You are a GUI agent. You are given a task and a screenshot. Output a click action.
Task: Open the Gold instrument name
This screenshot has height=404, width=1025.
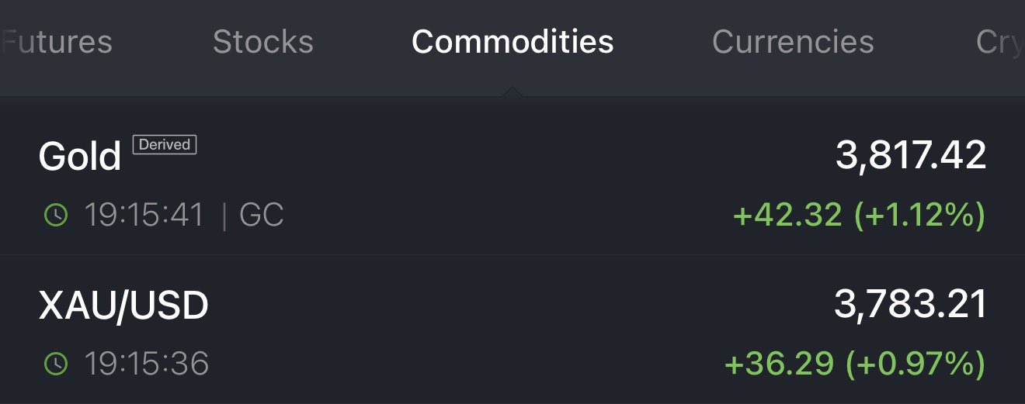pos(80,157)
